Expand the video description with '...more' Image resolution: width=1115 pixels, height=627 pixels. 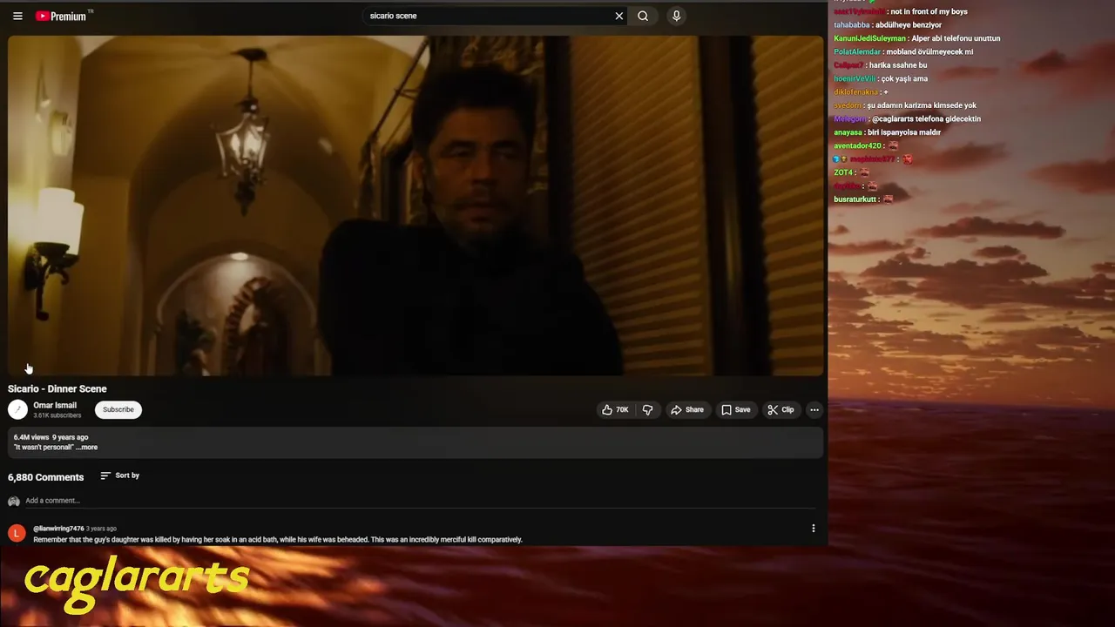coord(87,448)
